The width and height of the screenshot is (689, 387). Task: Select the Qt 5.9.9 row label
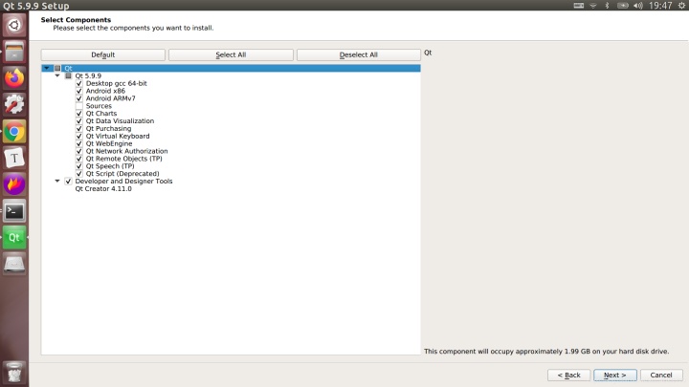(x=88, y=75)
